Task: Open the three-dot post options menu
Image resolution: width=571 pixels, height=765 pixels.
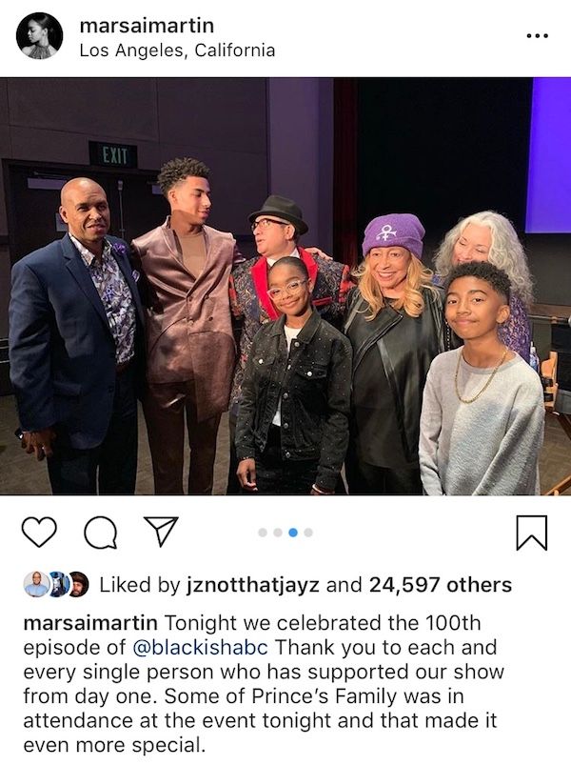Action: click(538, 35)
